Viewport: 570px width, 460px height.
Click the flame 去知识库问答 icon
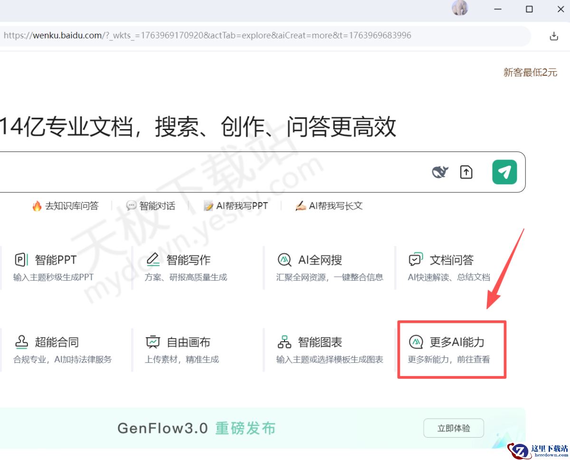click(x=36, y=205)
